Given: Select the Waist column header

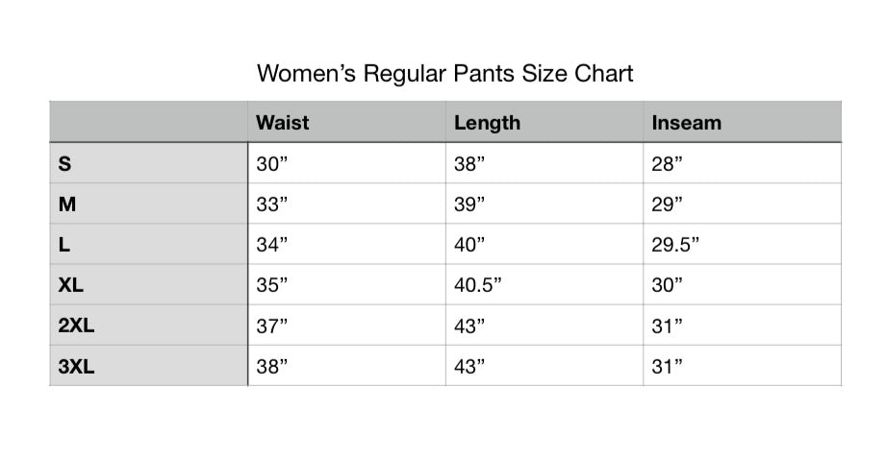Looking at the screenshot, I should (283, 123).
